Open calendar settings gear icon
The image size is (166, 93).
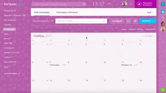(x=135, y=21)
